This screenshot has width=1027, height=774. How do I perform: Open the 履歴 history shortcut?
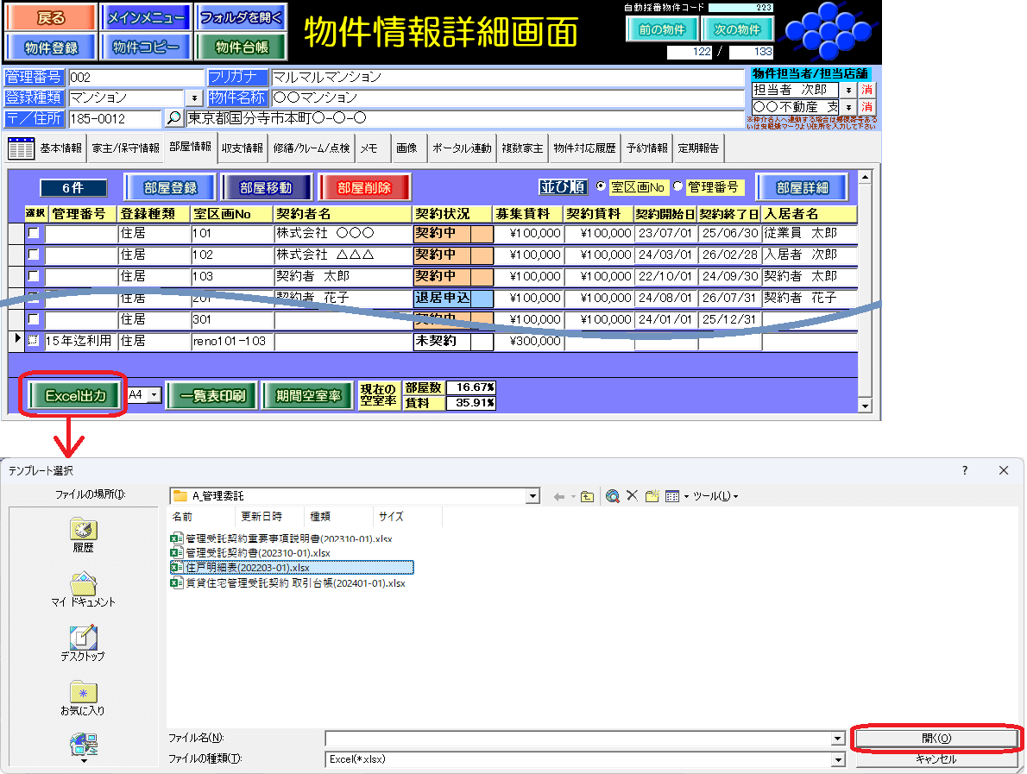pos(84,535)
